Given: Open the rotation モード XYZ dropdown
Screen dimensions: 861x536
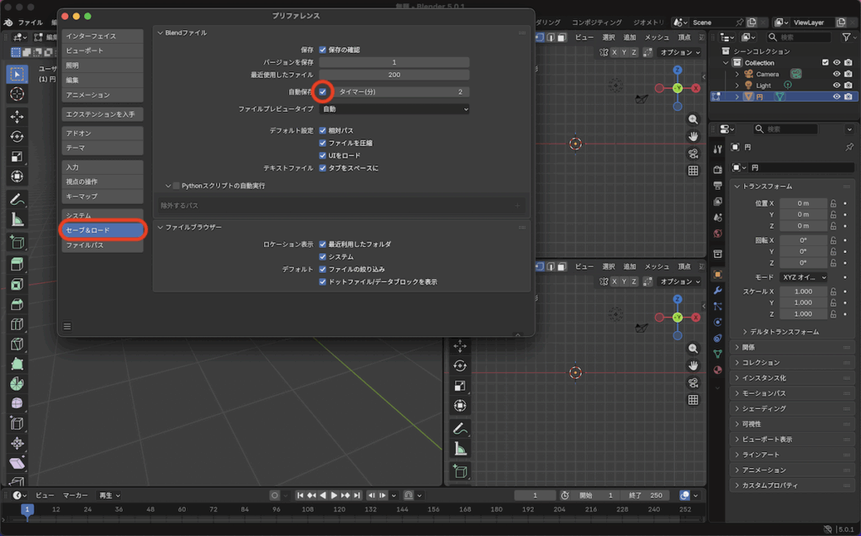Looking at the screenshot, I should (803, 277).
